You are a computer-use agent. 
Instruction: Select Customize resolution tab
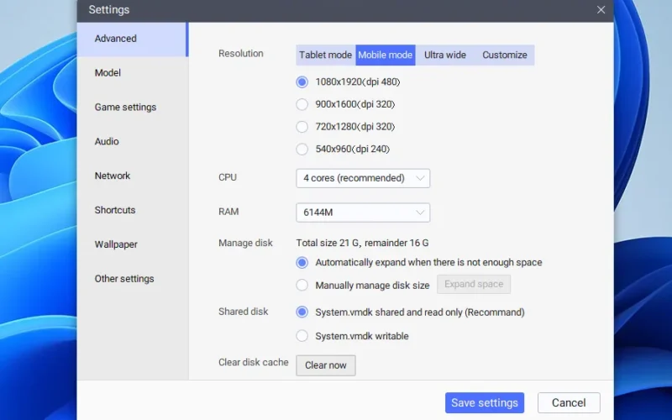(x=505, y=55)
